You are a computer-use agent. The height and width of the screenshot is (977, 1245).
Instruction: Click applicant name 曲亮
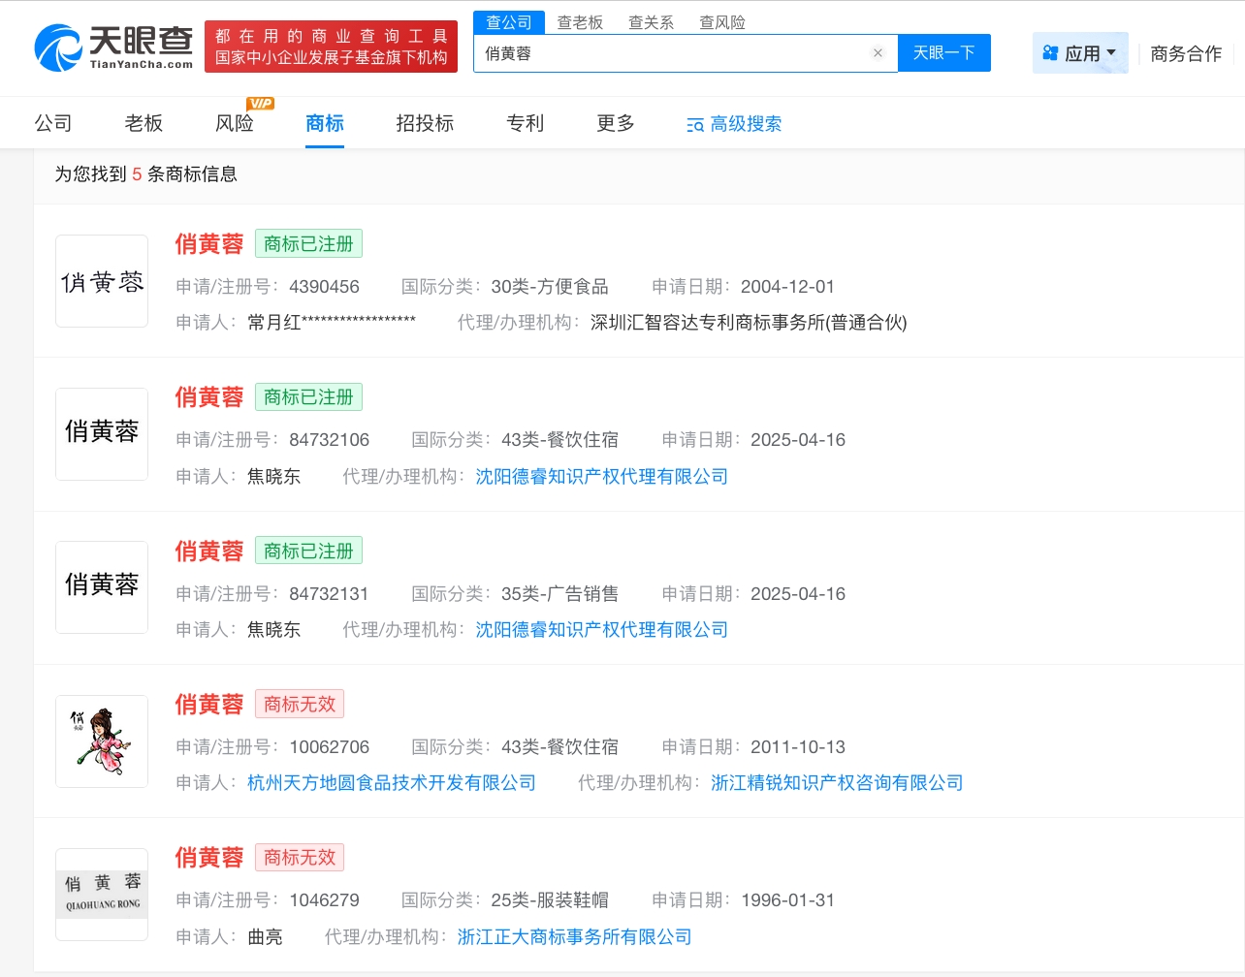coord(265,936)
